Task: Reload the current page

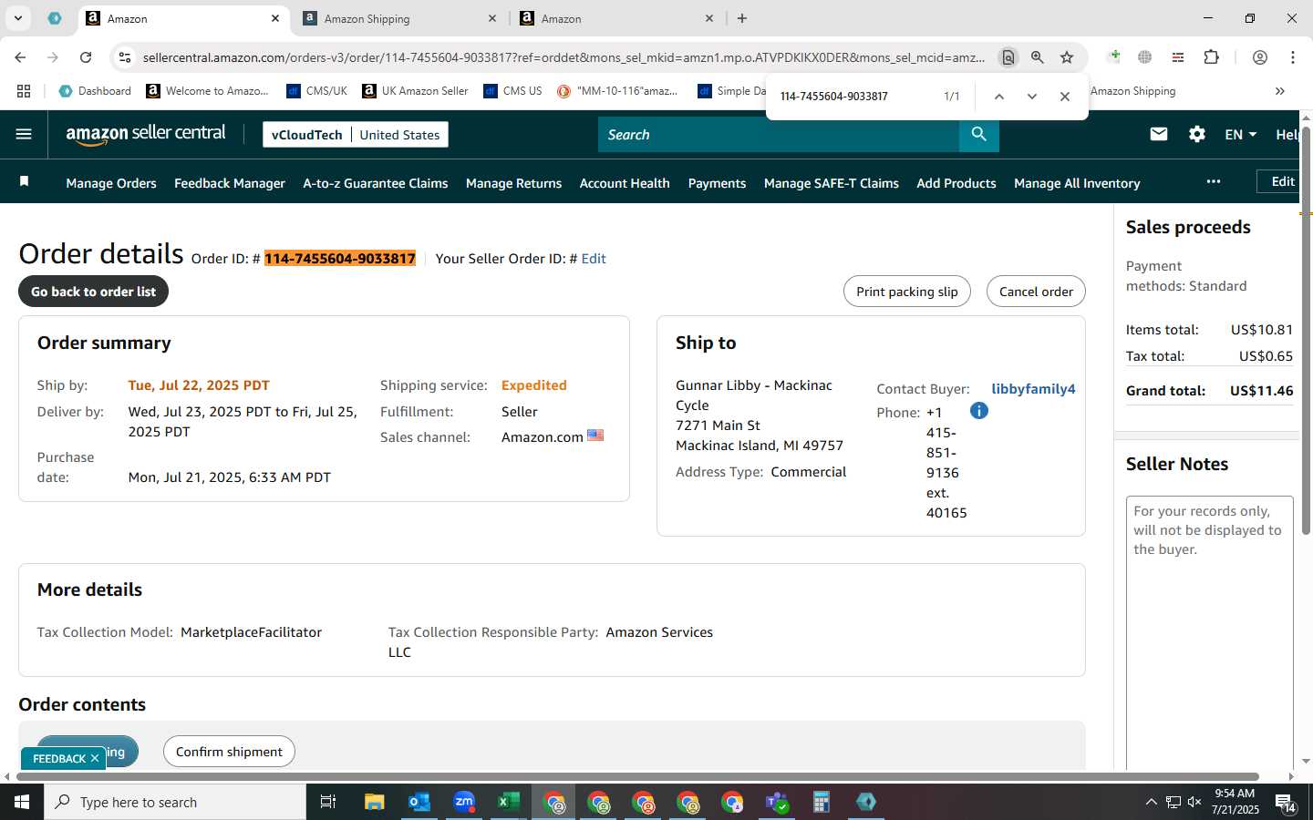Action: pyautogui.click(x=86, y=57)
